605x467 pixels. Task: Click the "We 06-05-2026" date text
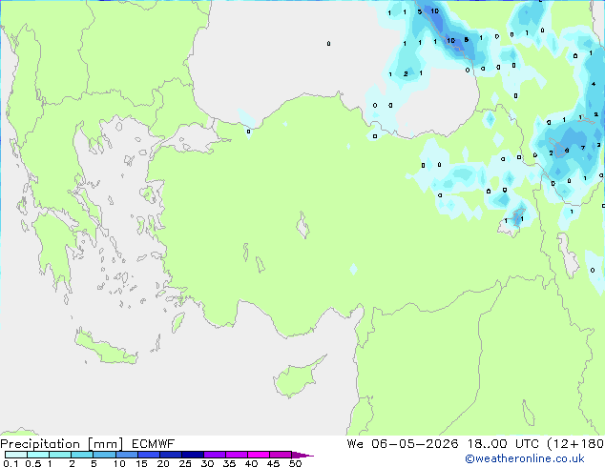tap(403, 444)
